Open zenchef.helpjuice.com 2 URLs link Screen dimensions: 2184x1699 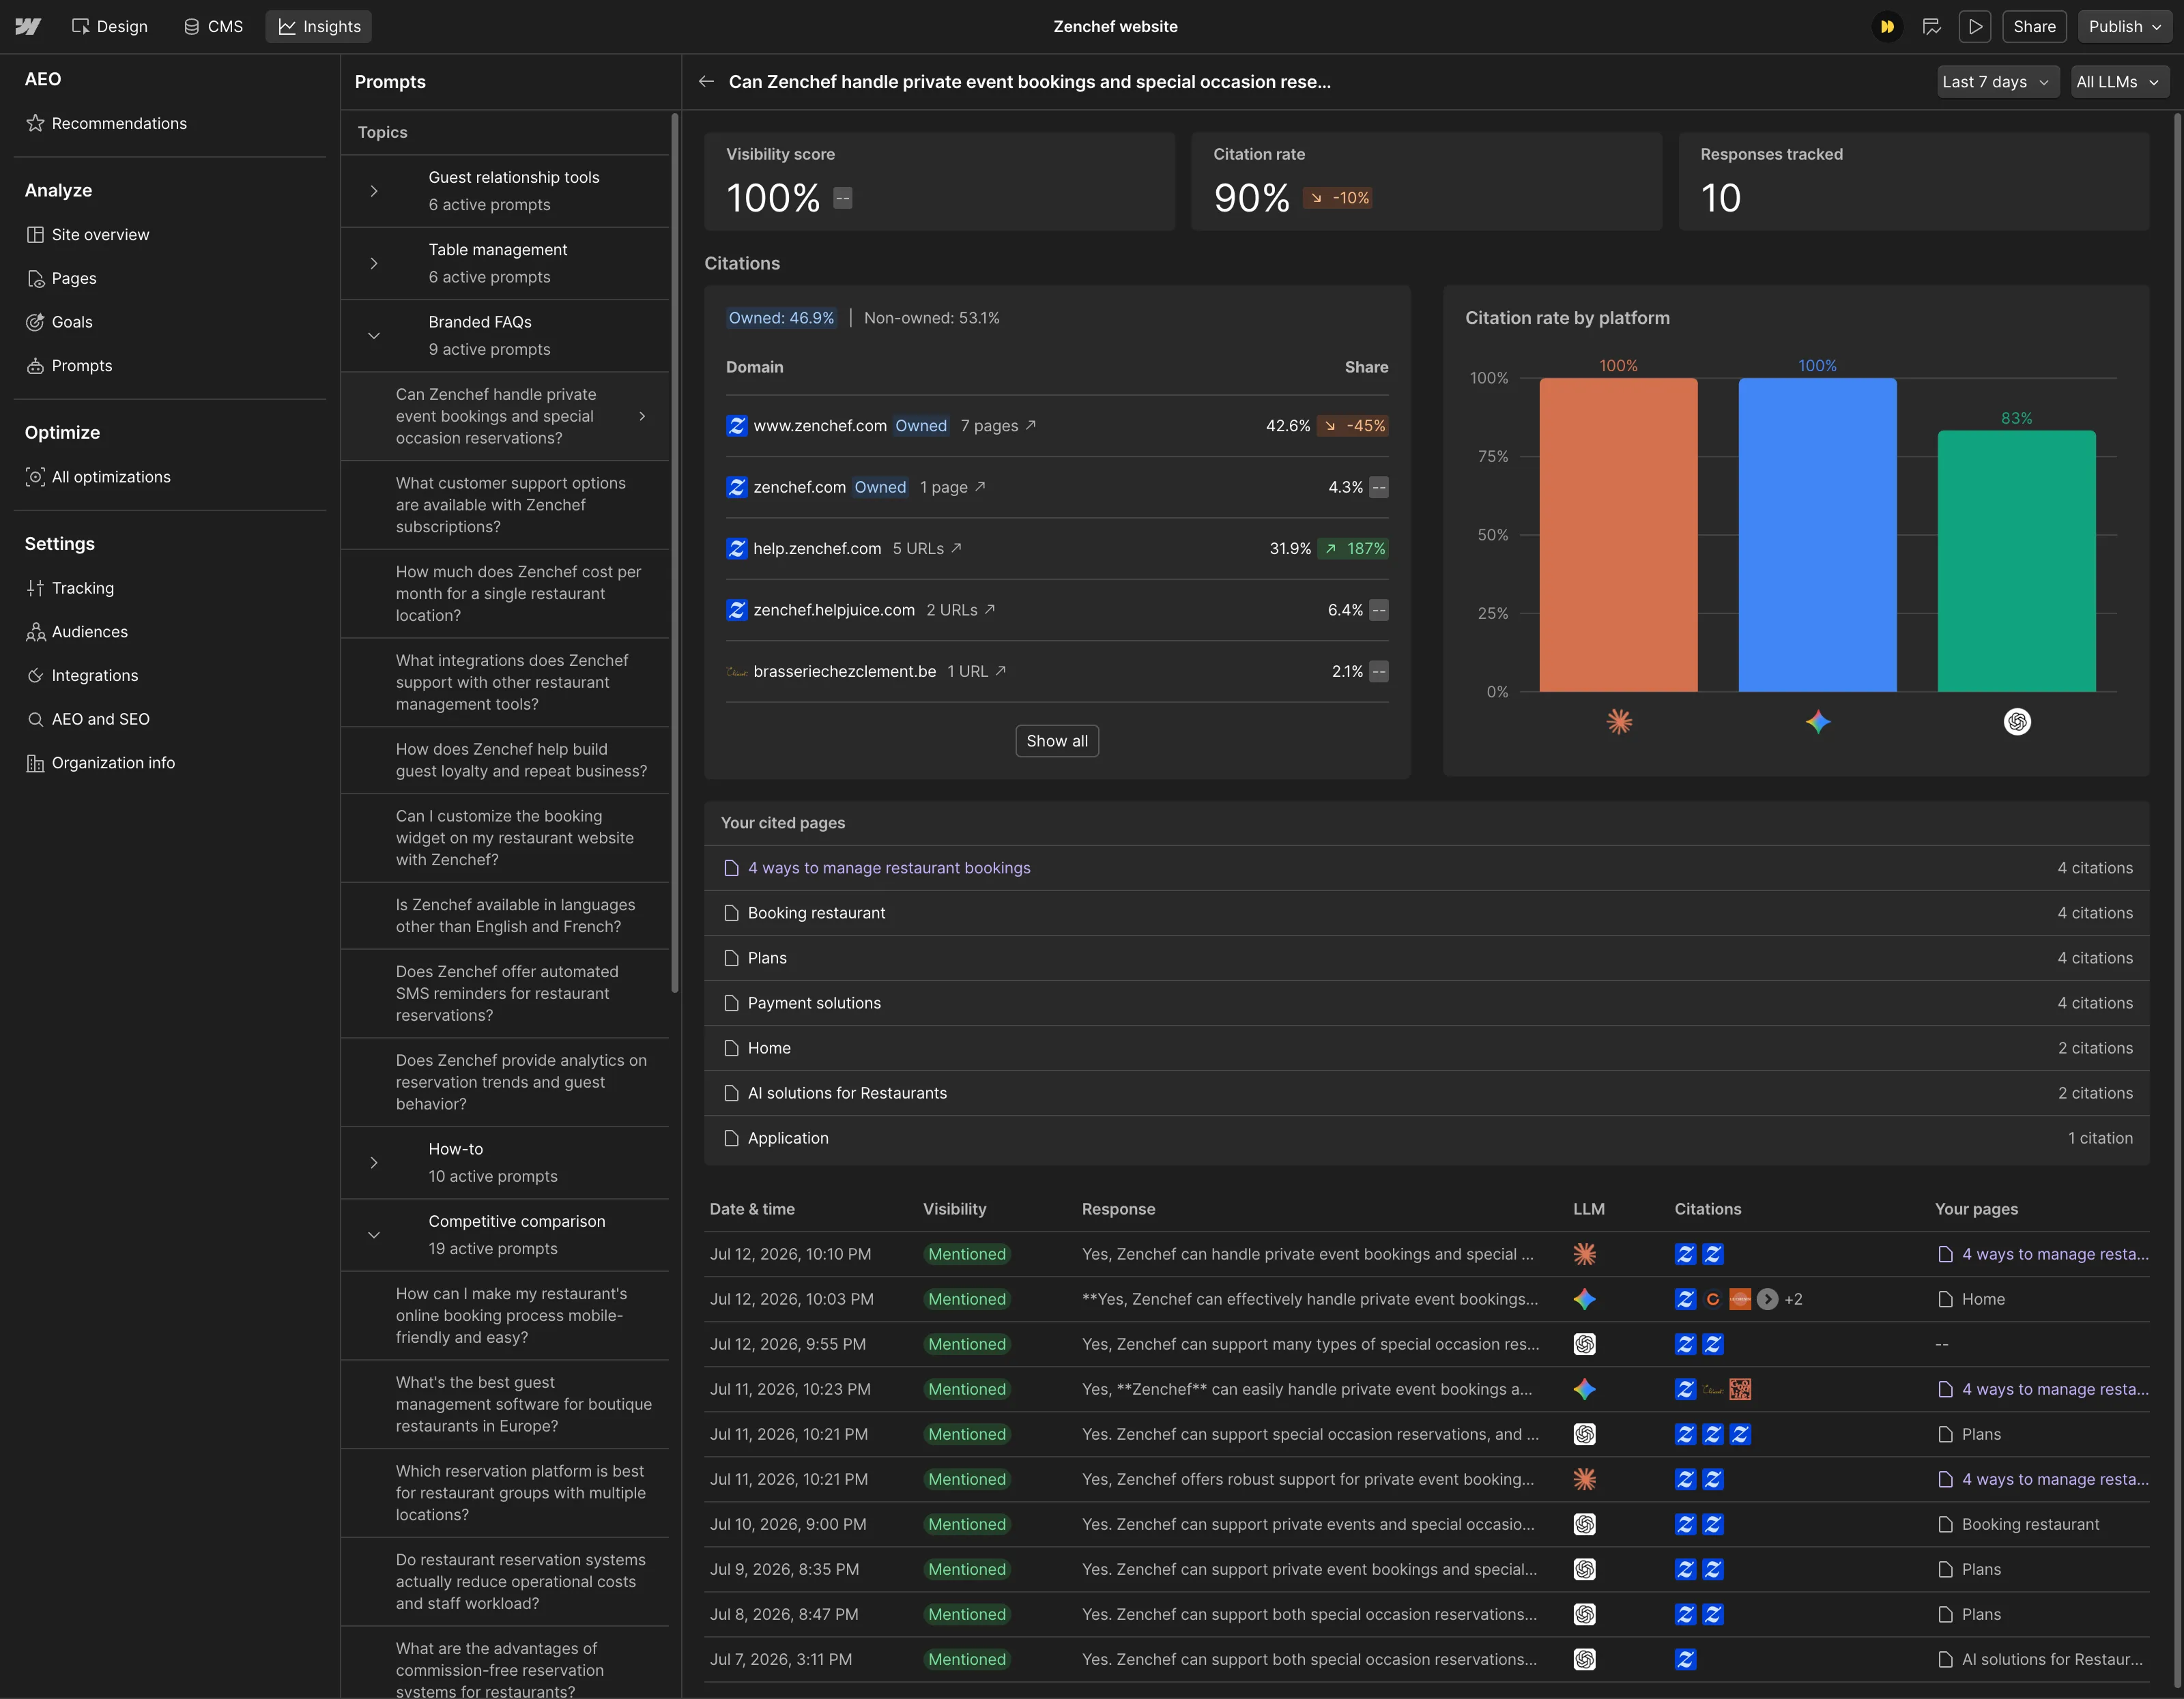click(x=960, y=610)
